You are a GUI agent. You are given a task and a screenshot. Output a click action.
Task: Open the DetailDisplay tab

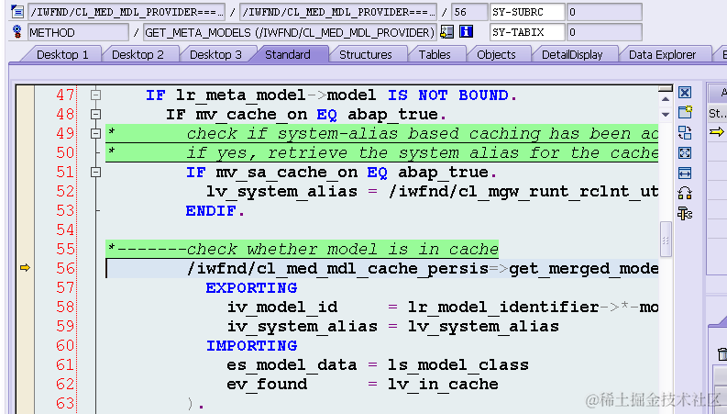tap(572, 54)
